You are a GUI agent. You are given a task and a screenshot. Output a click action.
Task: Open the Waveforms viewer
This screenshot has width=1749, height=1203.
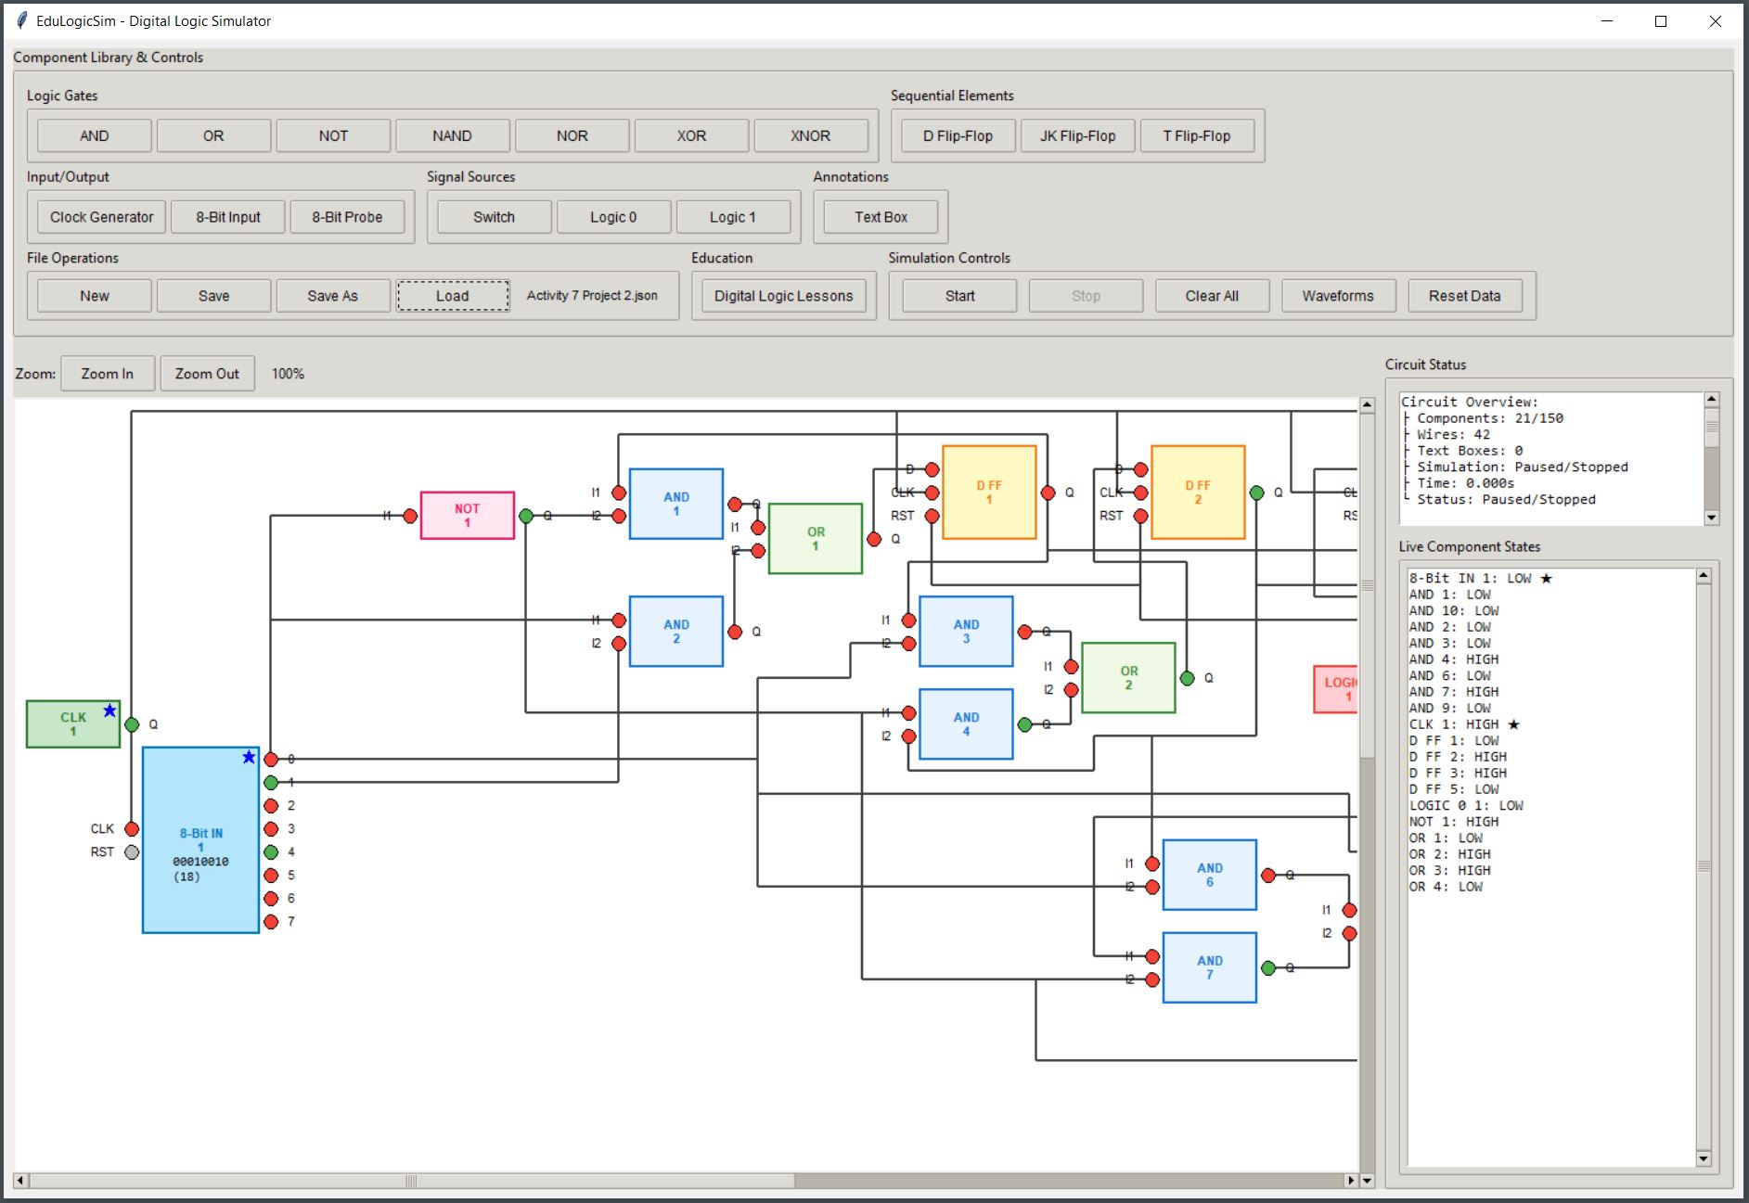coord(1338,296)
